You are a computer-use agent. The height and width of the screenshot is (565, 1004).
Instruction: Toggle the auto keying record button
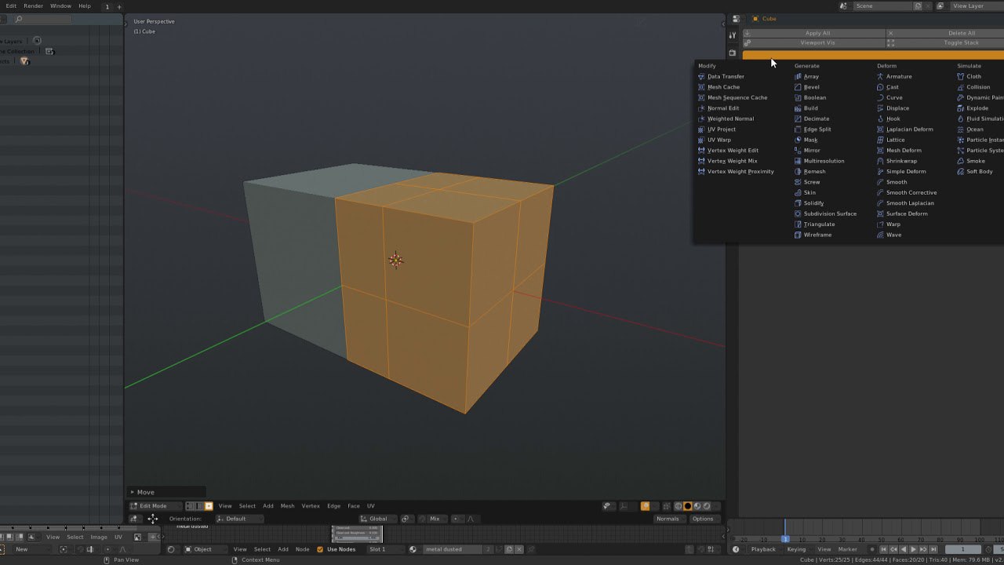[871, 549]
